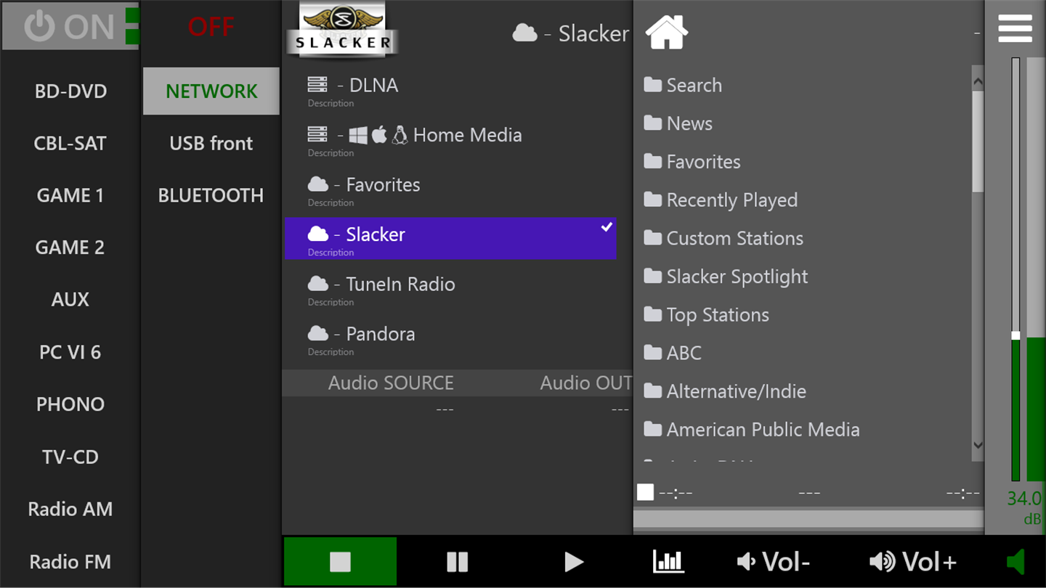Click the checkmark on the Slacker row
This screenshot has width=1046, height=588.
[x=607, y=227]
